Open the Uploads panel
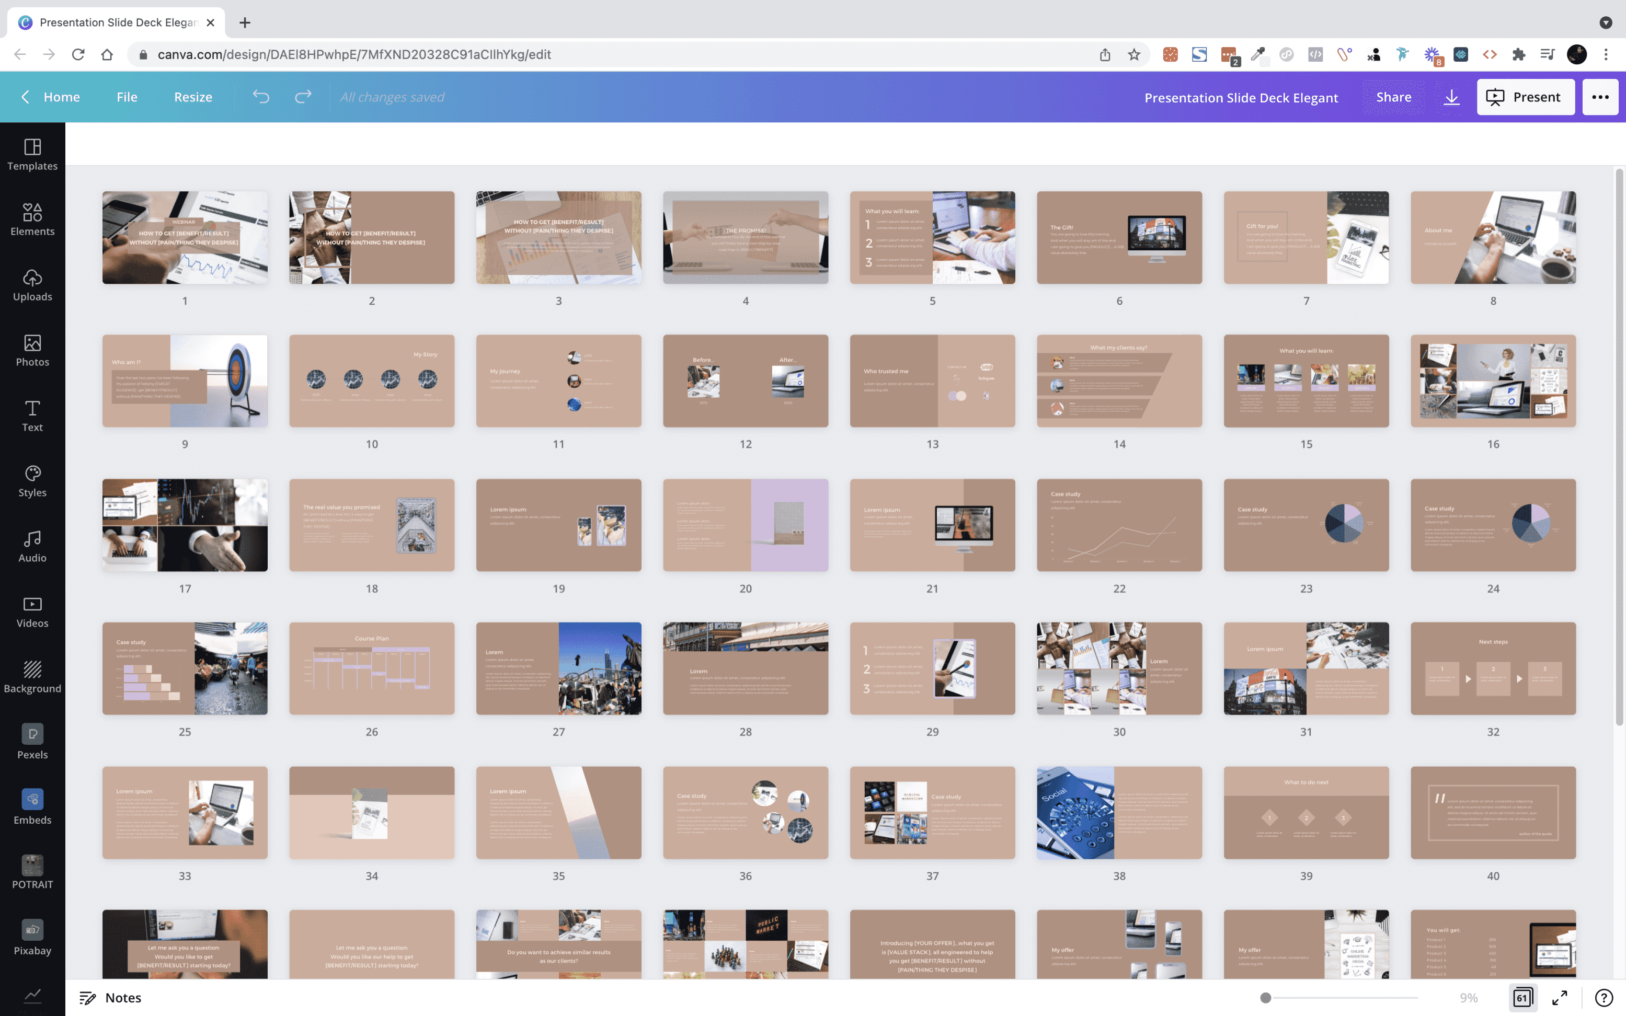This screenshot has width=1626, height=1016. coord(32,285)
